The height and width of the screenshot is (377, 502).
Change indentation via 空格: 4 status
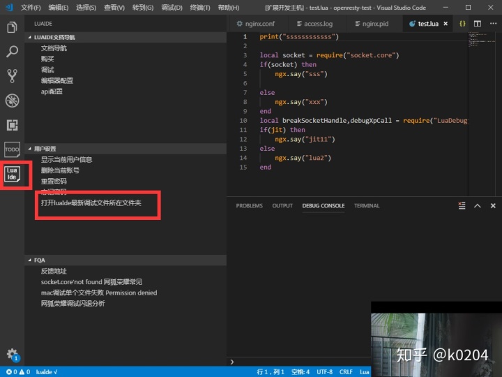pos(301,372)
